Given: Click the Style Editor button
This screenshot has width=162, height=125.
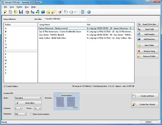Looking at the screenshot, I should tap(28, 103).
